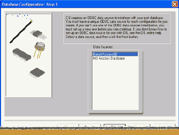This screenshot has height=135, width=179.
Task: Click the Data Sources label
Action: pyautogui.click(x=103, y=47)
